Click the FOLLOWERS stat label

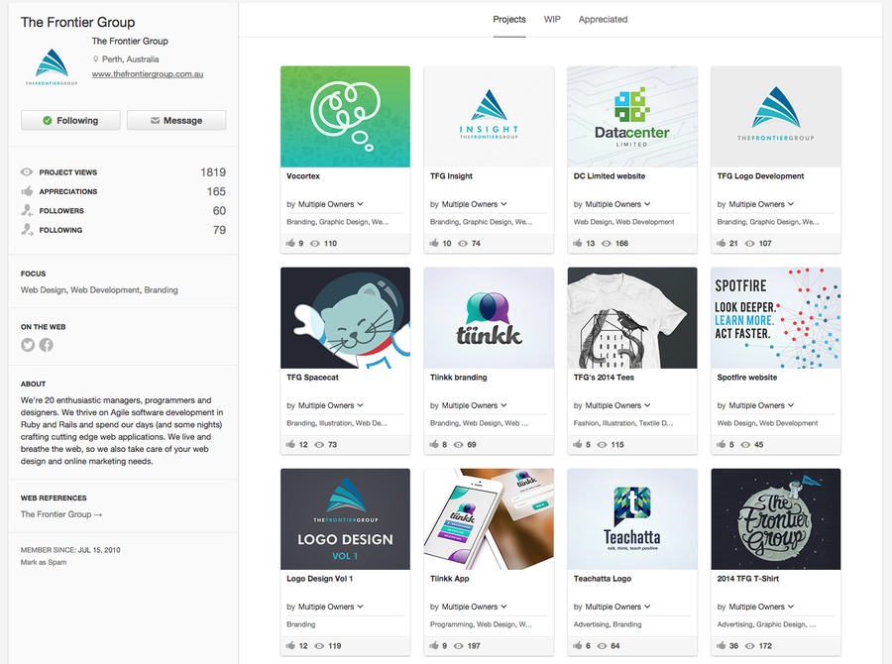[x=61, y=211]
